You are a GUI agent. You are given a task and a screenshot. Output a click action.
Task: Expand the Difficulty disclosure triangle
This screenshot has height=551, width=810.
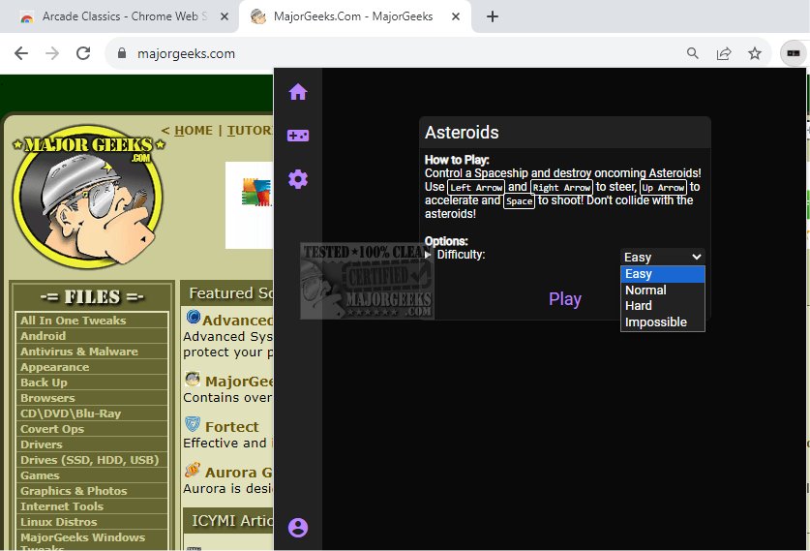point(428,255)
